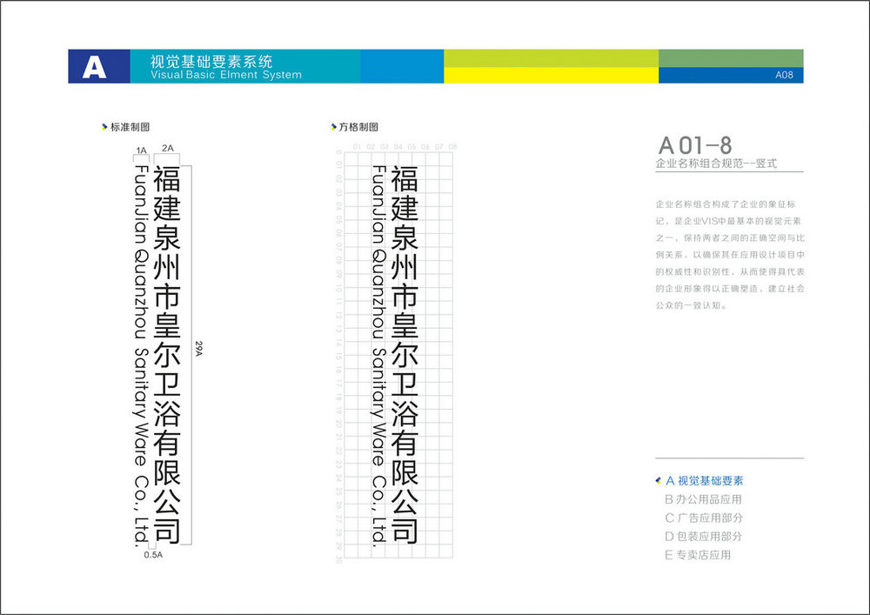870x615 pixels.
Task: Click the English company name on the "方格制图" grid
Action: (x=379, y=356)
